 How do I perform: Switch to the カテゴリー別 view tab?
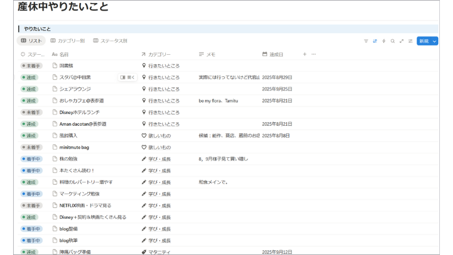67,41
